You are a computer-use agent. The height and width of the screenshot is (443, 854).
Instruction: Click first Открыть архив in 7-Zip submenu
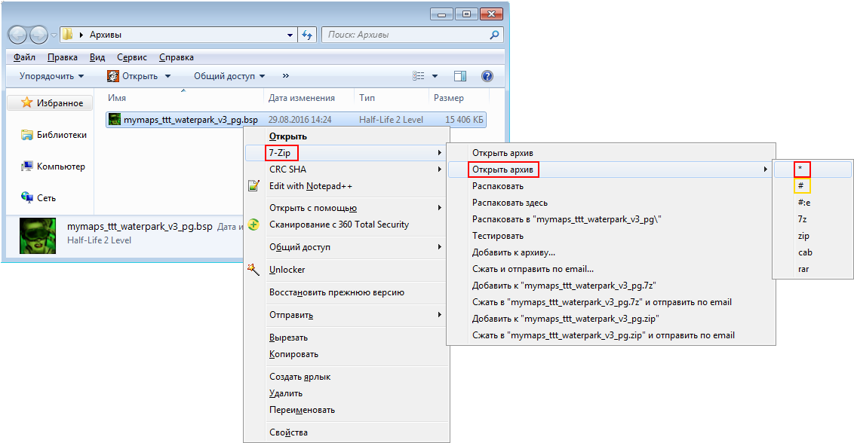(x=610, y=153)
